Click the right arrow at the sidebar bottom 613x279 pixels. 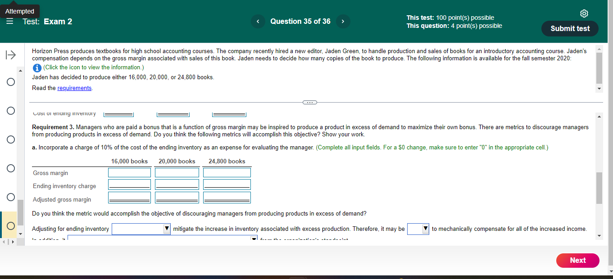click(x=13, y=242)
